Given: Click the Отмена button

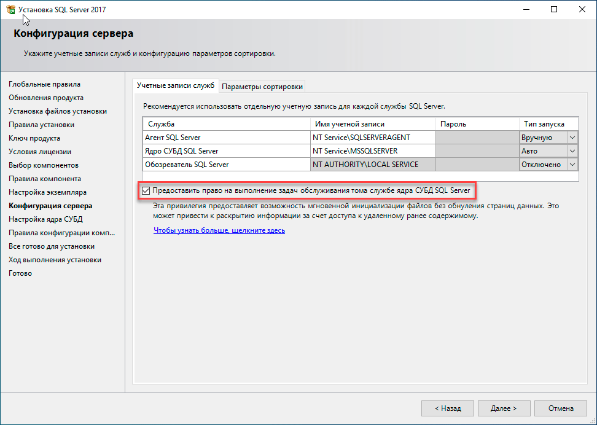Looking at the screenshot, I should click(x=561, y=408).
